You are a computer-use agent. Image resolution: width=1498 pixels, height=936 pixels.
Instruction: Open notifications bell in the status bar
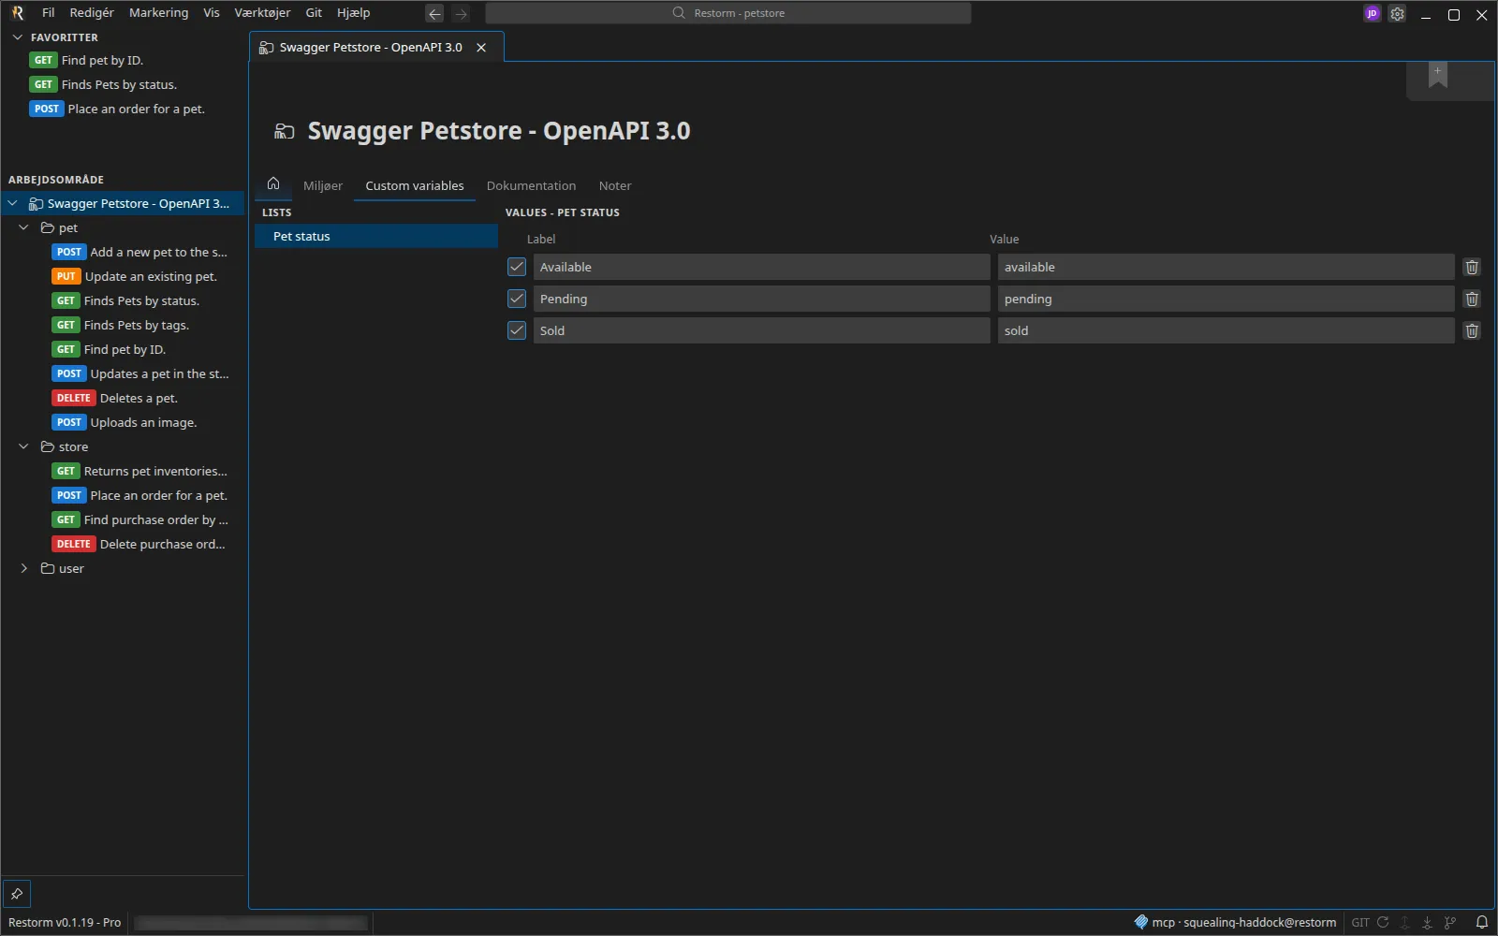click(x=1482, y=923)
